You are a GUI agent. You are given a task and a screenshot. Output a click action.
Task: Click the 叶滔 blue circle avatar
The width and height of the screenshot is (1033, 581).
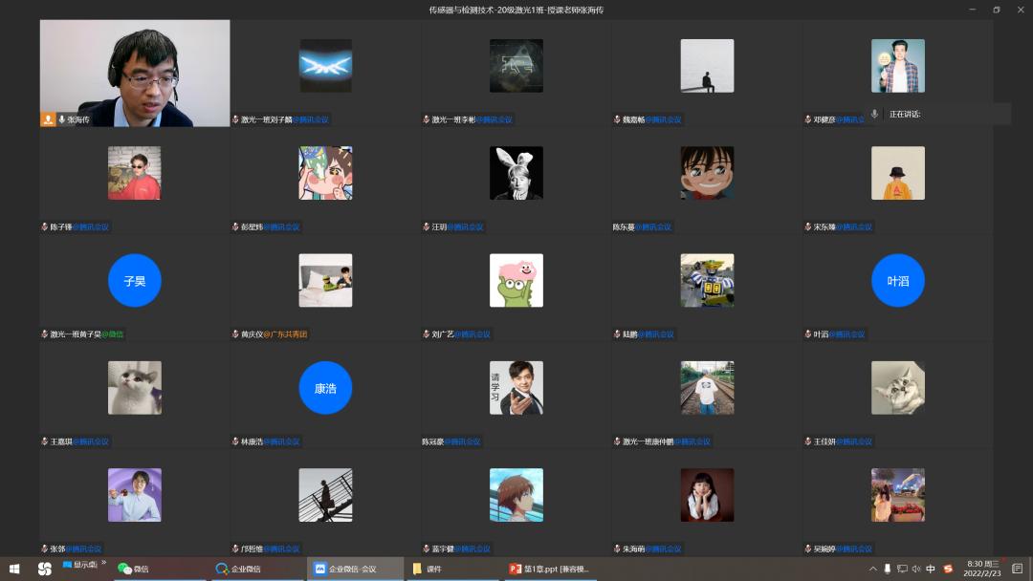click(897, 281)
